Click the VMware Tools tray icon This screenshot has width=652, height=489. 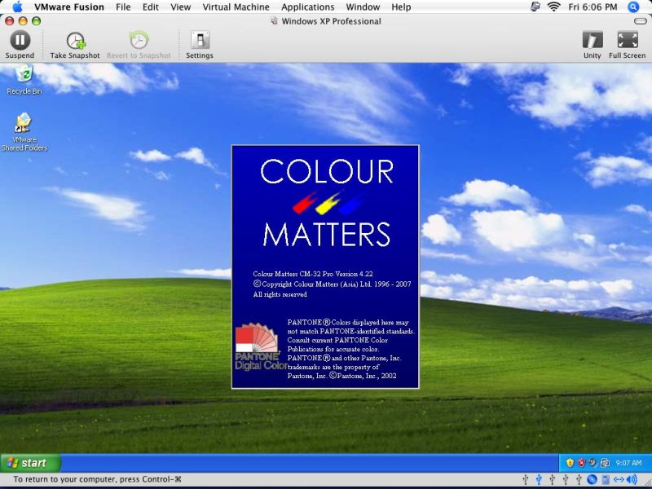(605, 463)
